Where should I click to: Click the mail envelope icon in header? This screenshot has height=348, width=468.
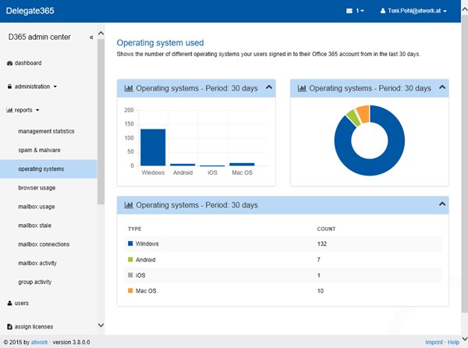click(x=349, y=11)
